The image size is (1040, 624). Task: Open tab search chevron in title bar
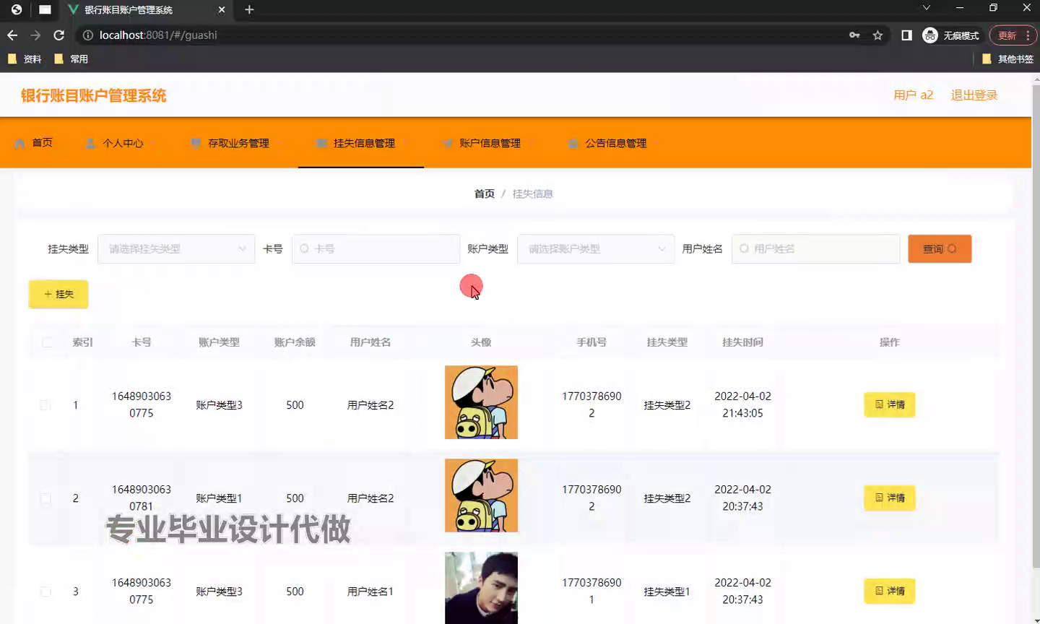pyautogui.click(x=926, y=8)
